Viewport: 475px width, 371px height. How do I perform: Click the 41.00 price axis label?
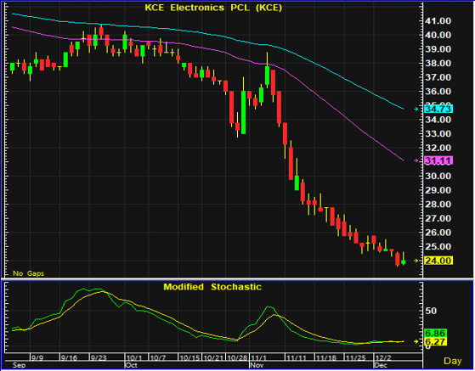pos(438,21)
